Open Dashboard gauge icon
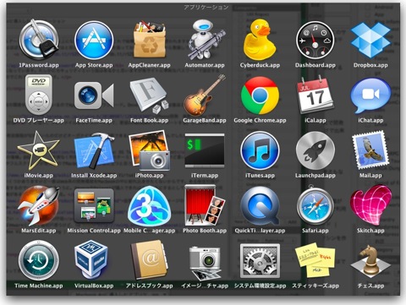 315,41
